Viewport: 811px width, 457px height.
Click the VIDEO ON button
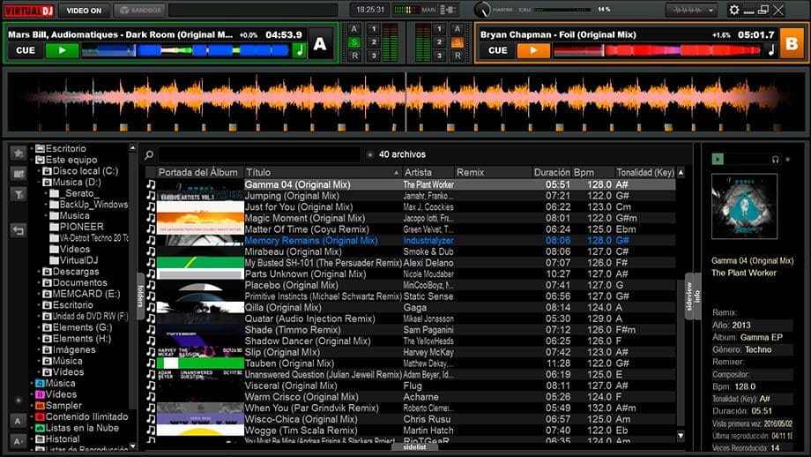84,11
